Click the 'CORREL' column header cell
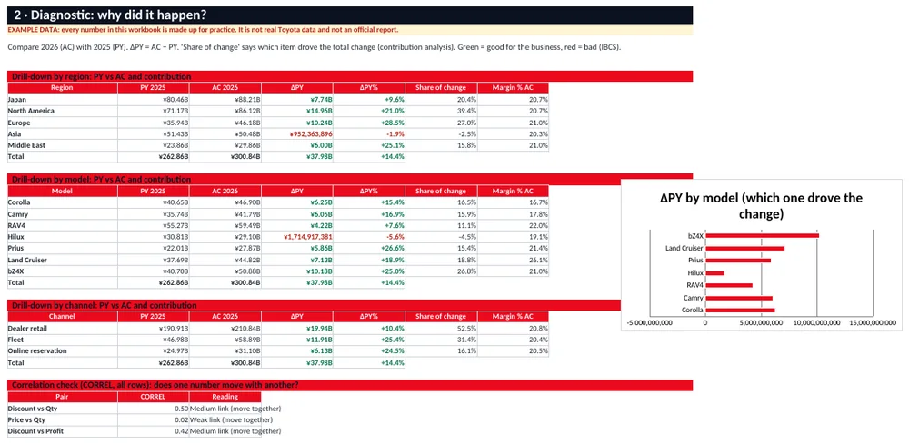Viewport: 909px width, 444px height. coord(154,397)
